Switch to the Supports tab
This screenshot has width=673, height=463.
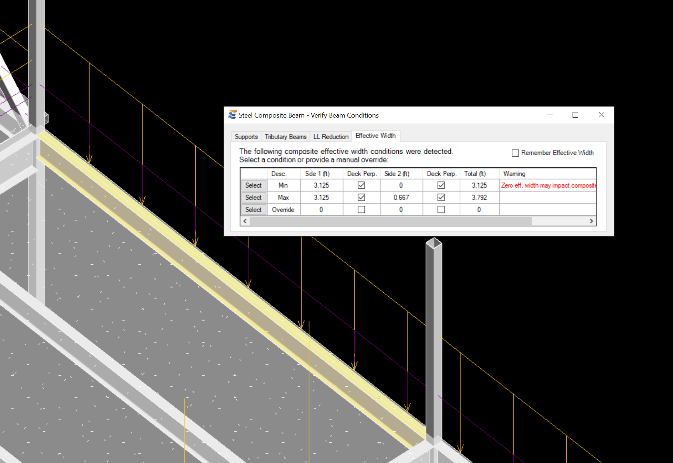(x=246, y=136)
